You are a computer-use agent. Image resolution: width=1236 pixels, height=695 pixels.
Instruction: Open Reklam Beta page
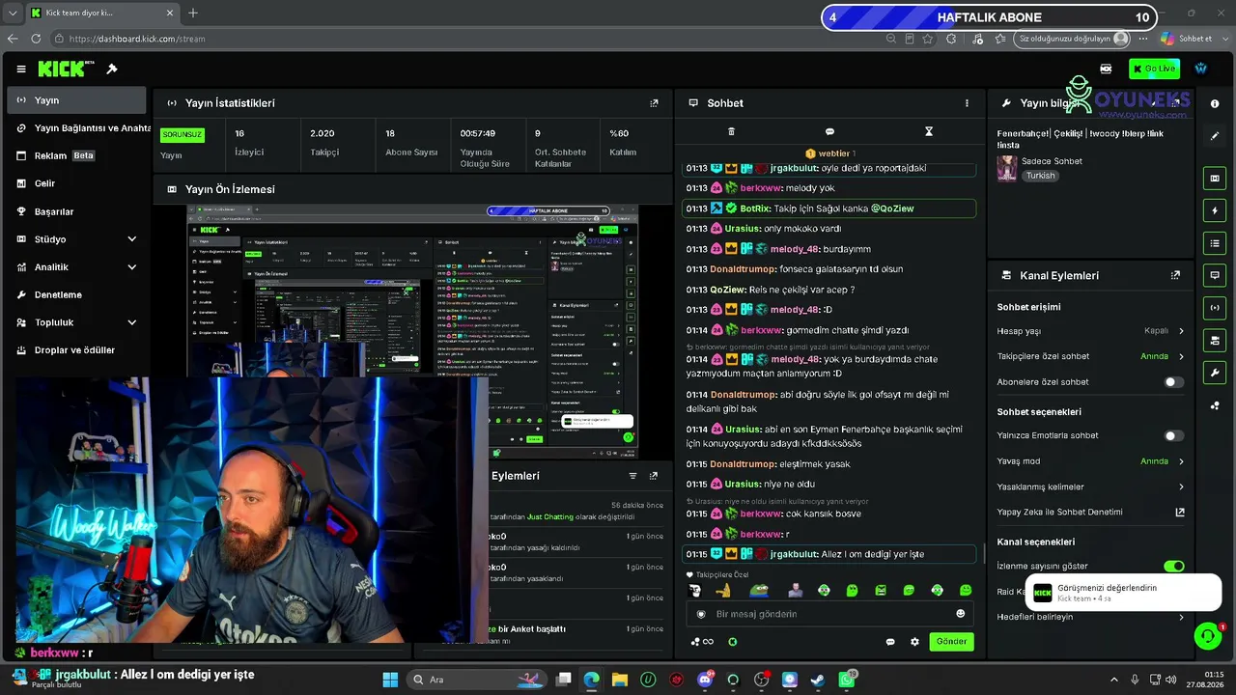pos(76,155)
